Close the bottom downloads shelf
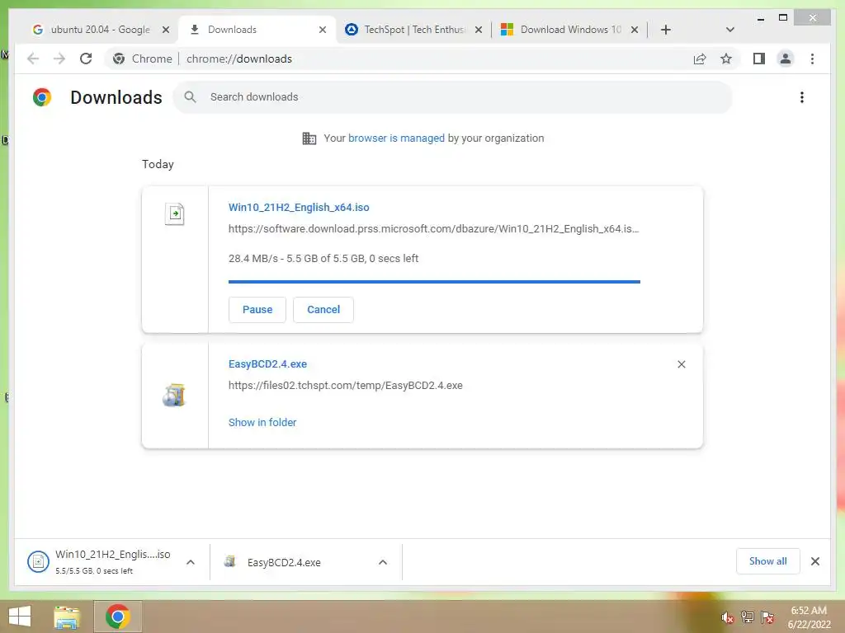Screen dimensions: 845x633 (814, 561)
